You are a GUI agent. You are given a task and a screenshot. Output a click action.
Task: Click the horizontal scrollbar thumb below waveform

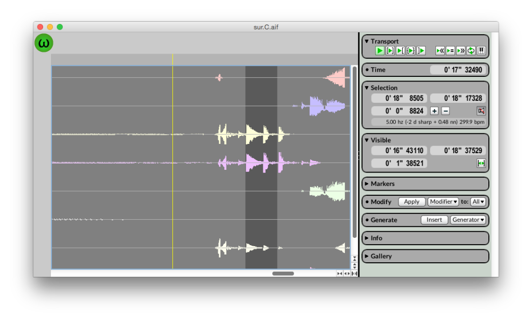[x=283, y=273]
